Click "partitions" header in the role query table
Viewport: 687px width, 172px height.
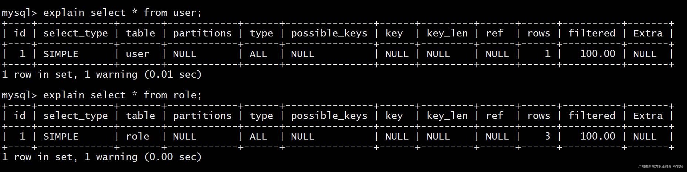pyautogui.click(x=202, y=116)
